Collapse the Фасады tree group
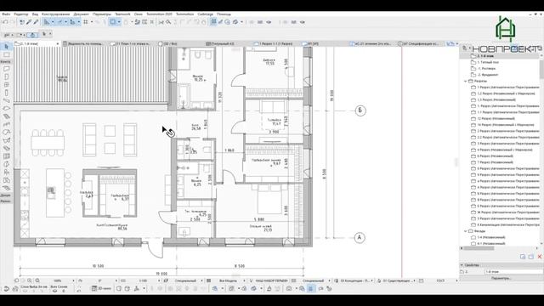 [x=465, y=231]
